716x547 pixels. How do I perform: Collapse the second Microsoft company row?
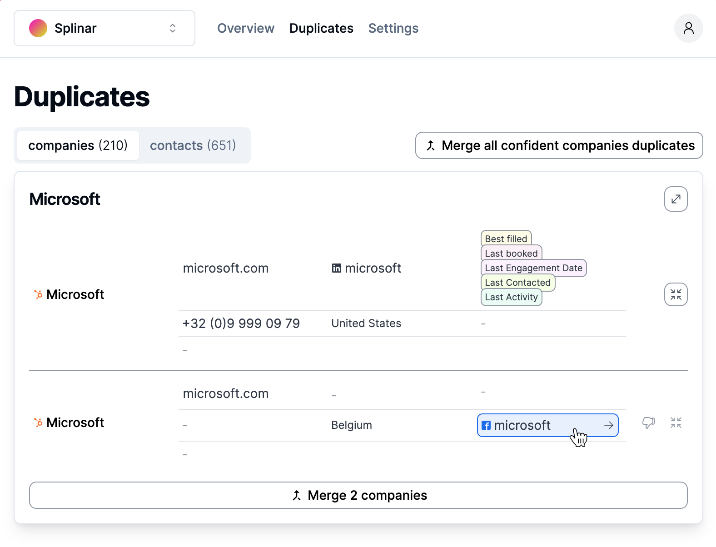coord(676,423)
